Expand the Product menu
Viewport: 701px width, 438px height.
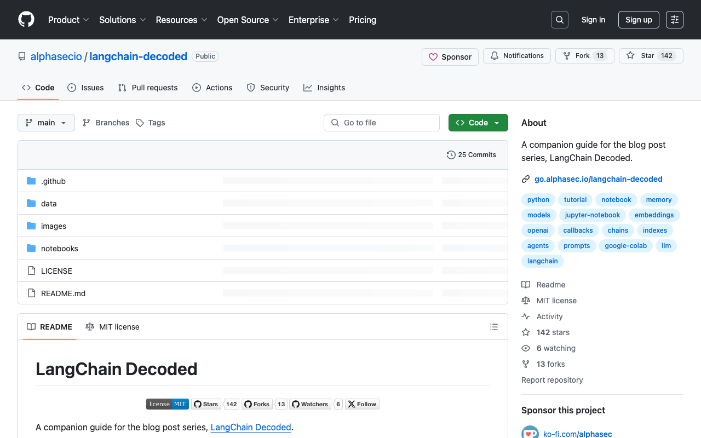[68, 20]
